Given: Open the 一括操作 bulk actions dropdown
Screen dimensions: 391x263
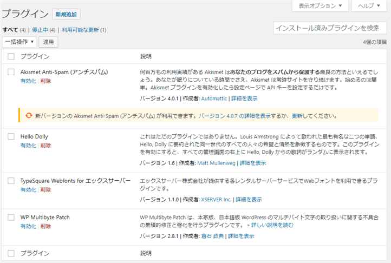Looking at the screenshot, I should click(x=19, y=42).
